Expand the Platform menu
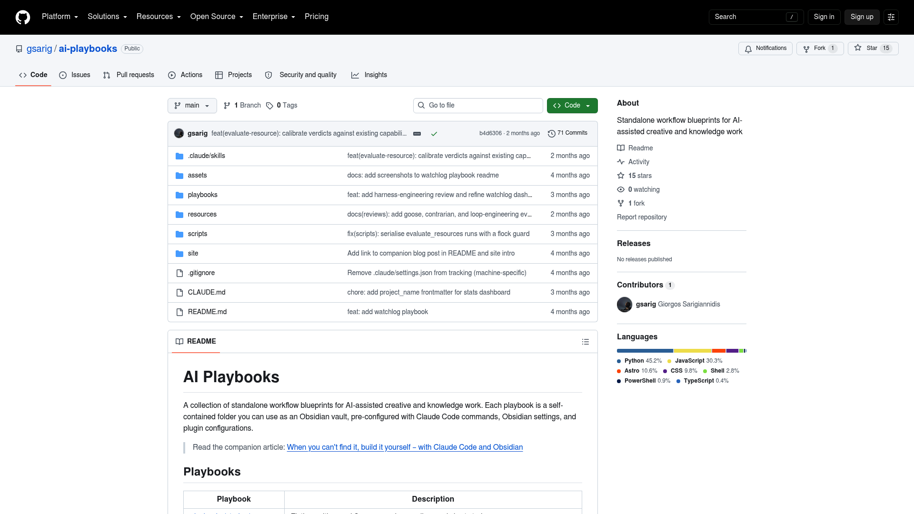 [60, 17]
